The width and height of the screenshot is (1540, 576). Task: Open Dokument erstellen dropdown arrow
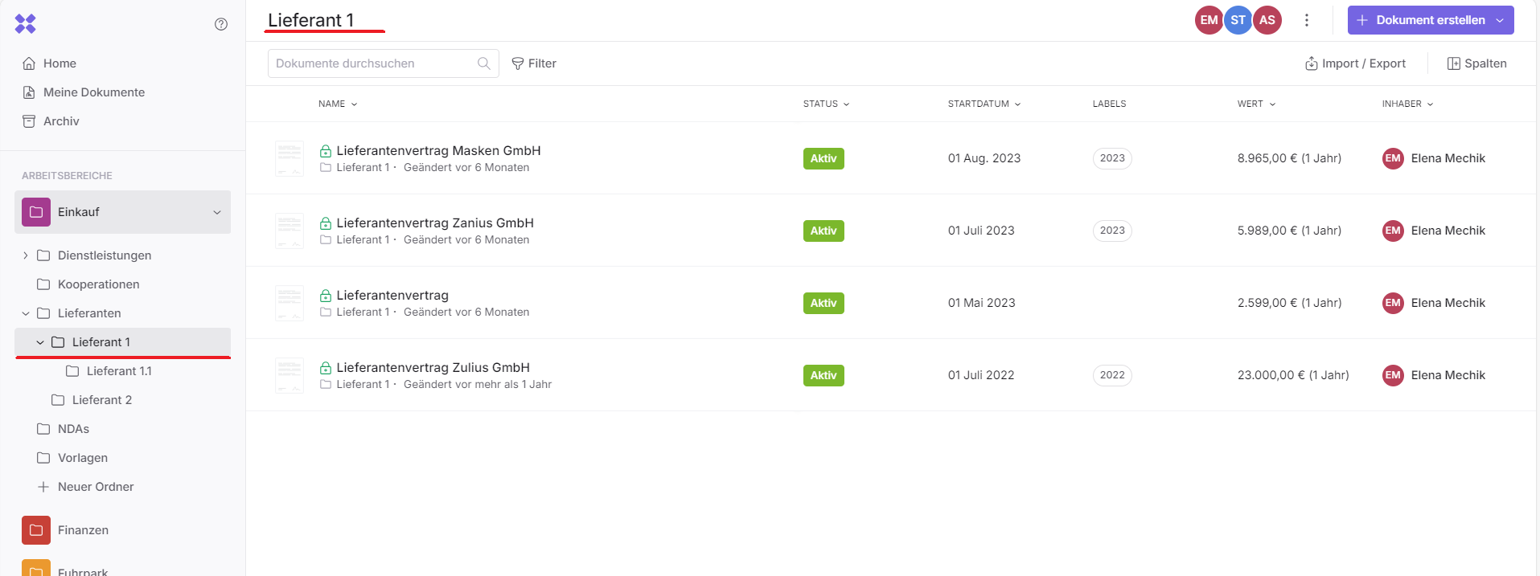1500,20
